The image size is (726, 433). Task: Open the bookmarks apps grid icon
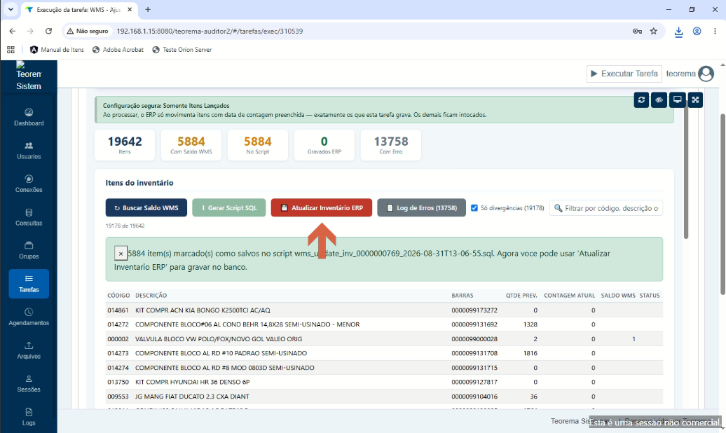(11, 50)
